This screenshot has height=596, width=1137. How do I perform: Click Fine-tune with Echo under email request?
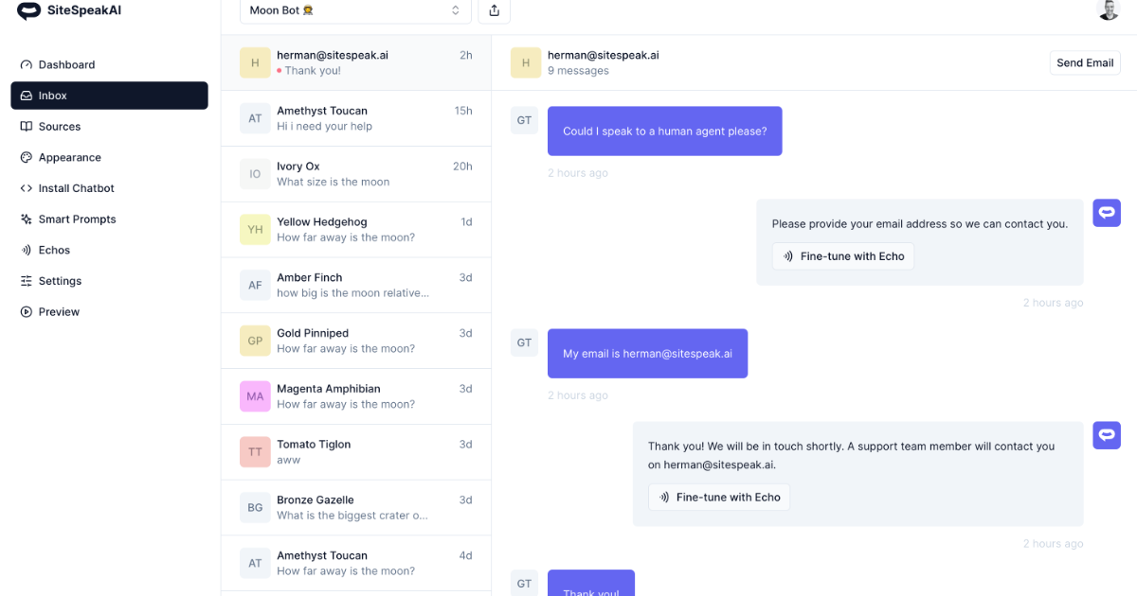[843, 256]
